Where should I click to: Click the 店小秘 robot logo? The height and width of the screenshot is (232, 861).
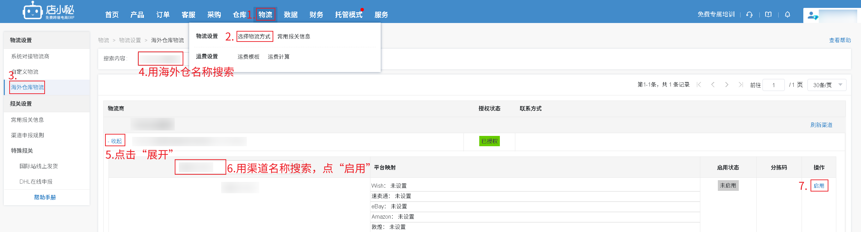pyautogui.click(x=32, y=11)
